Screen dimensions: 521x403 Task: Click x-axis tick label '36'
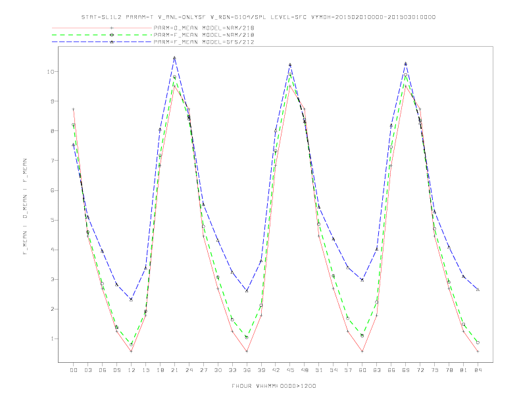tap(247, 370)
